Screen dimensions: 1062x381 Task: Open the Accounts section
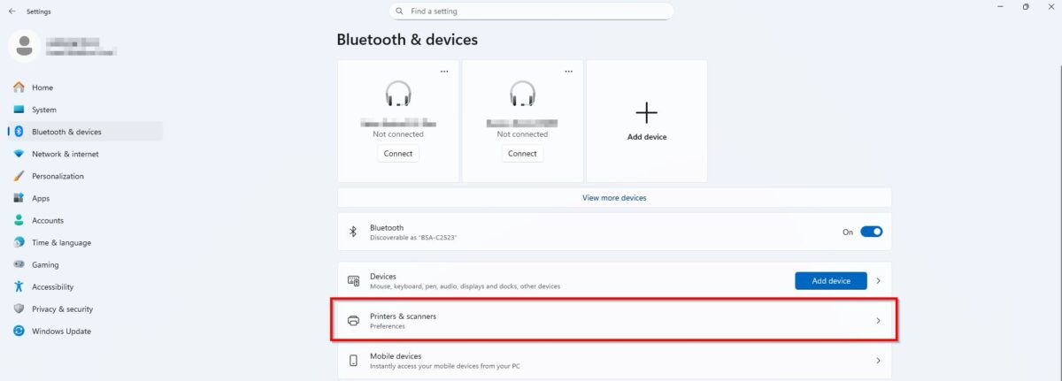click(x=48, y=220)
